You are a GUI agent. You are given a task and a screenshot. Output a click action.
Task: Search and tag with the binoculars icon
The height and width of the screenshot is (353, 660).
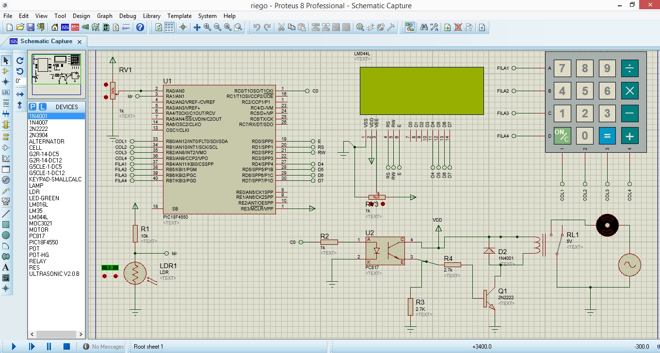pyautogui.click(x=424, y=27)
